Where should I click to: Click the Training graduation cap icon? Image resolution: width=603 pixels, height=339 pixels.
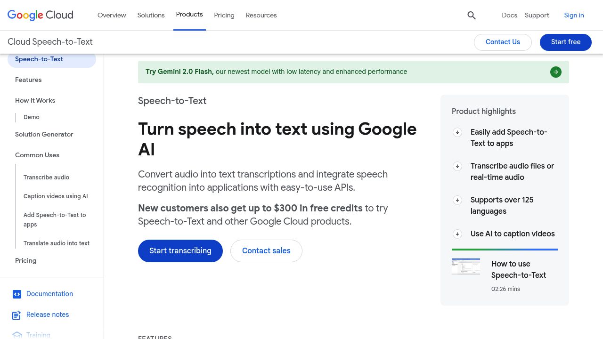coord(17,335)
